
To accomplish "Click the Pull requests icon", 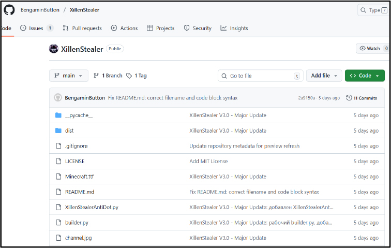I will coord(66,28).
